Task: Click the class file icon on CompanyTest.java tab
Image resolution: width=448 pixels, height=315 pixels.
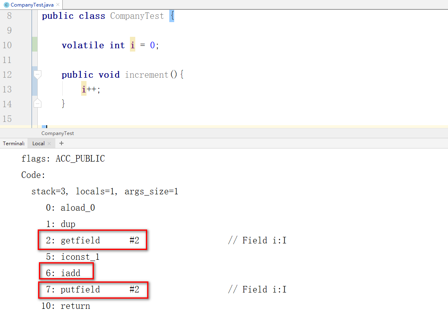Action: [x=7, y=5]
